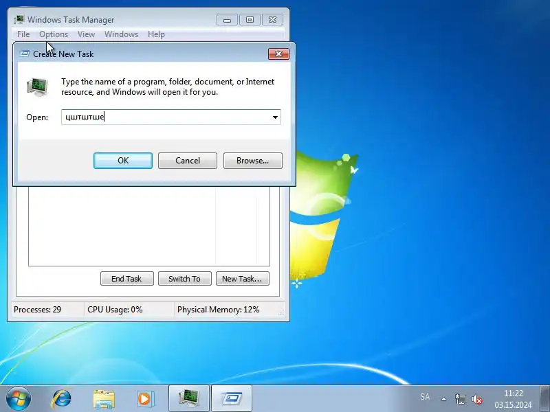Click the run program computer icon

(37, 87)
